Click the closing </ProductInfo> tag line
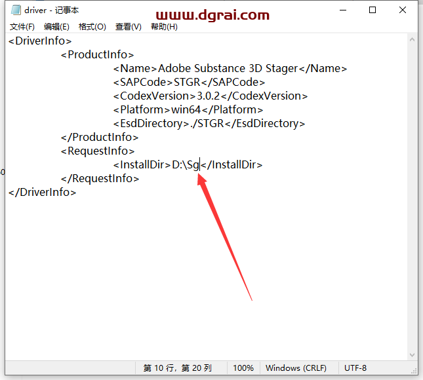Image resolution: width=423 pixels, height=380 pixels. 100,137
